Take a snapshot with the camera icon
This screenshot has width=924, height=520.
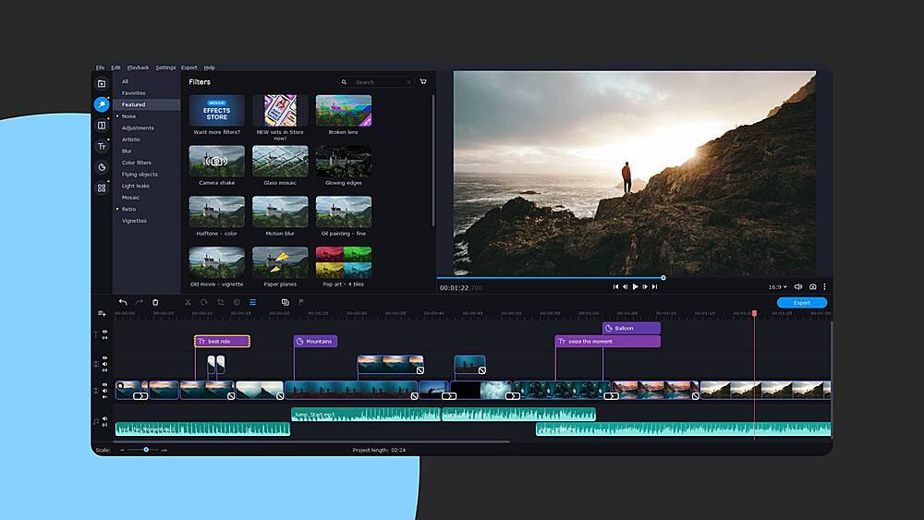click(812, 287)
